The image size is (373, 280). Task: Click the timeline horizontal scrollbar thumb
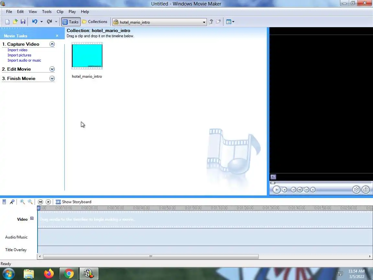pyautogui.click(x=151, y=256)
